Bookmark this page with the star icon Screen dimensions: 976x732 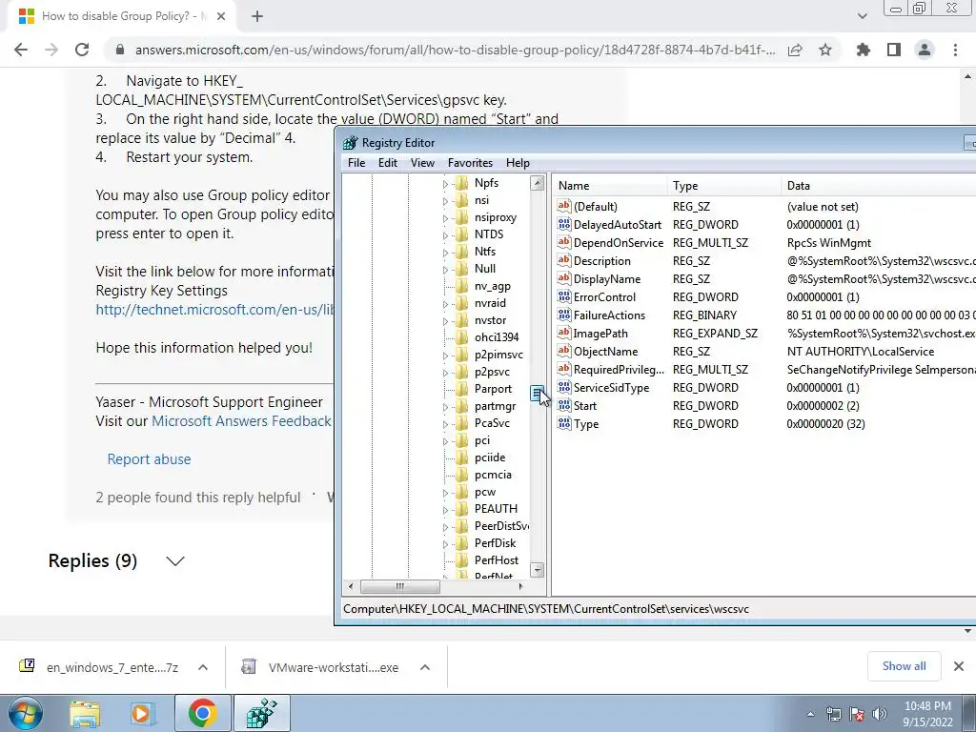(x=825, y=50)
